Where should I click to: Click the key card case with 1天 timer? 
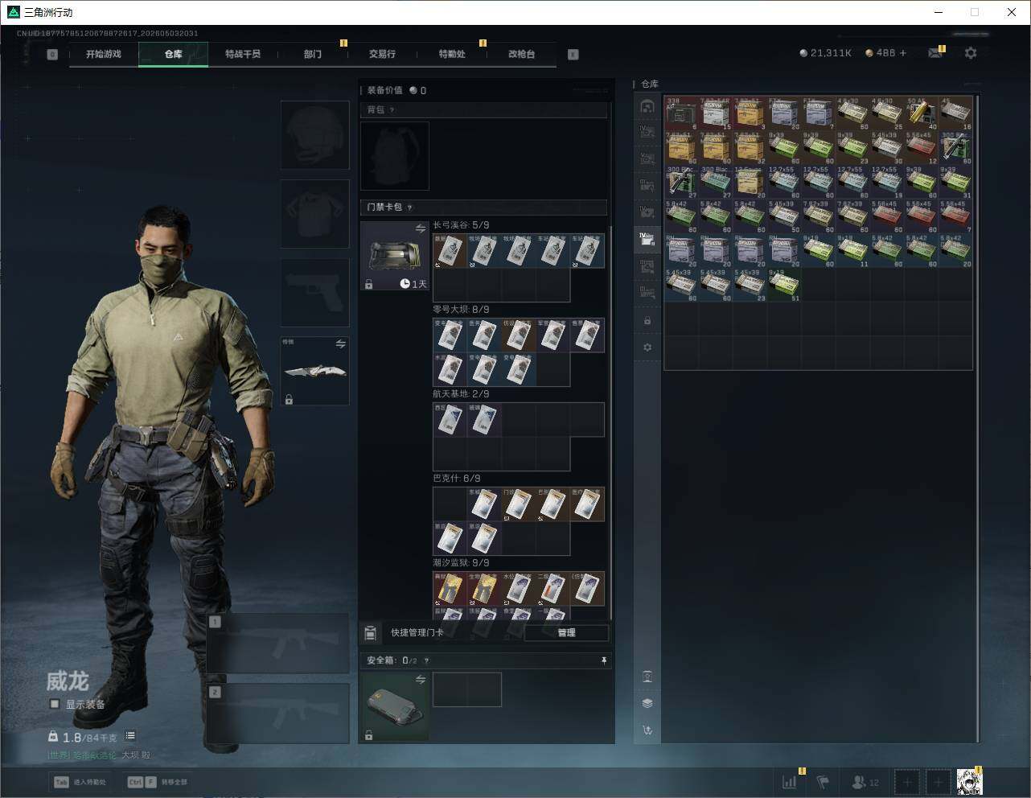coord(395,256)
